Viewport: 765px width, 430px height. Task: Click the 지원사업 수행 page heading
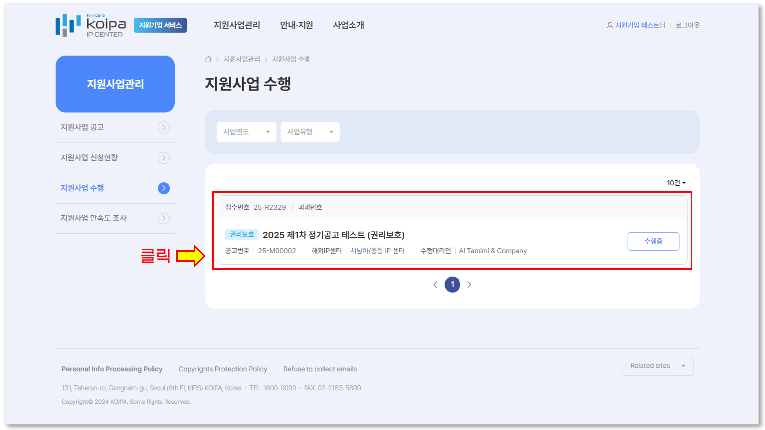(x=248, y=84)
